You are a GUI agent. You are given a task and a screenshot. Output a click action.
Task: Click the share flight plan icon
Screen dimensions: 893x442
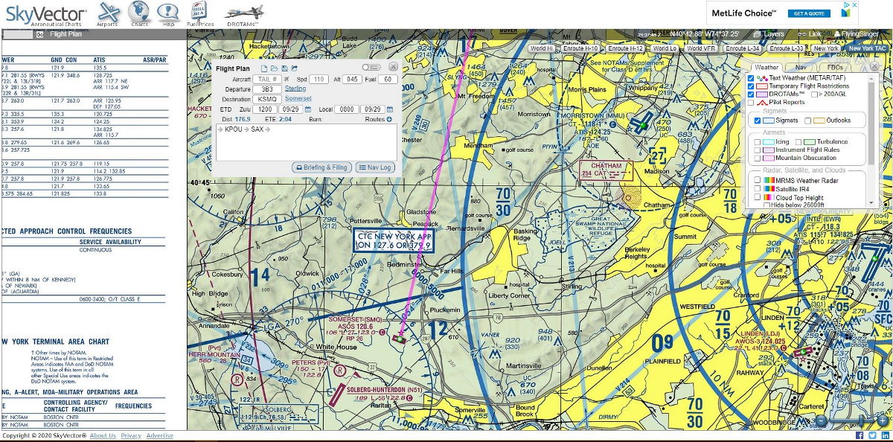coord(295,68)
